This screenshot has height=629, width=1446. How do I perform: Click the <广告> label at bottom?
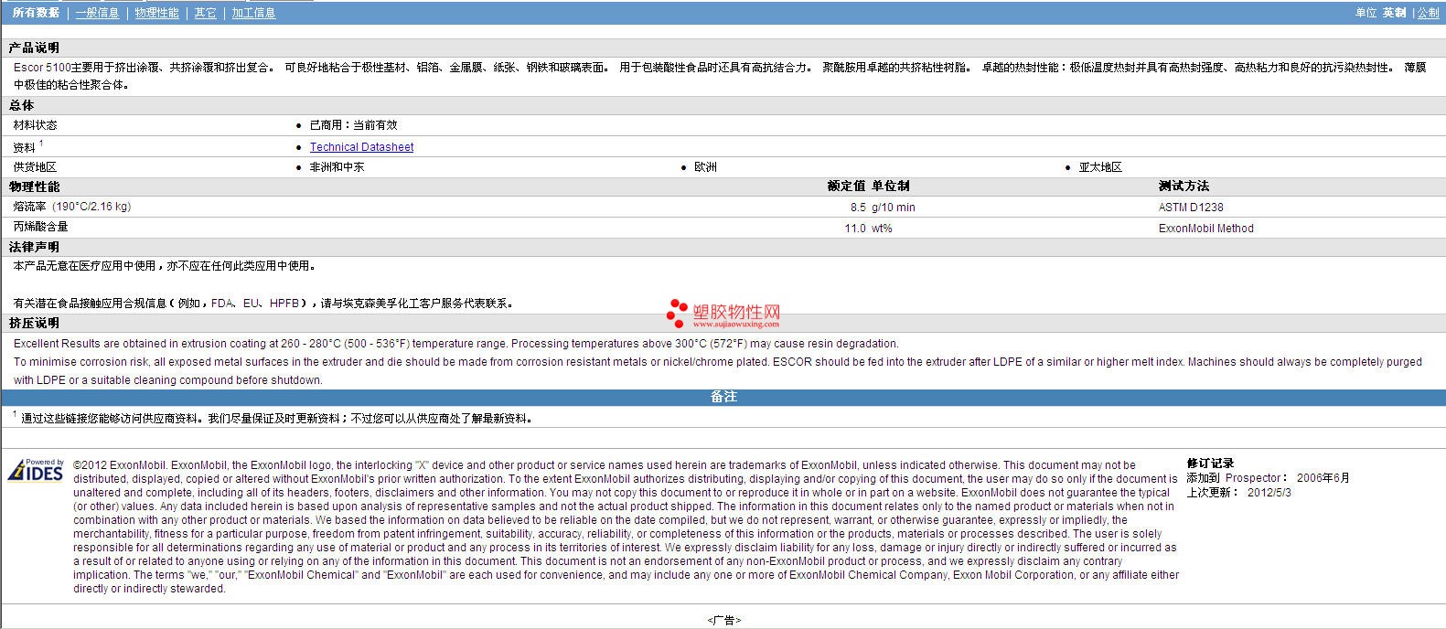[x=723, y=620]
